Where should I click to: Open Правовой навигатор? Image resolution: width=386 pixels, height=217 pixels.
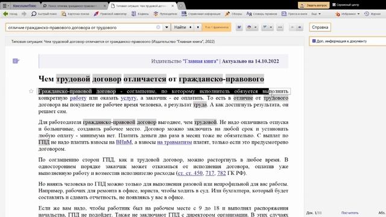click(x=110, y=14)
